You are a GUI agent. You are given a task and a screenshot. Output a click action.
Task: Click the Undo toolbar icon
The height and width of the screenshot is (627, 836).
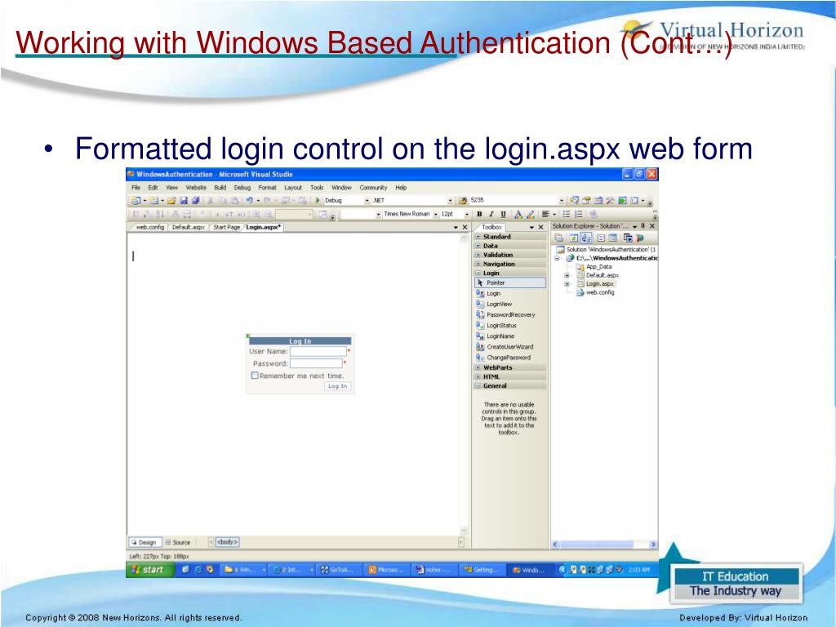[x=249, y=201]
